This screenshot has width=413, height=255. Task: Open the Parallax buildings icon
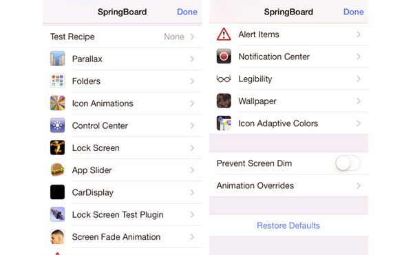pos(57,59)
